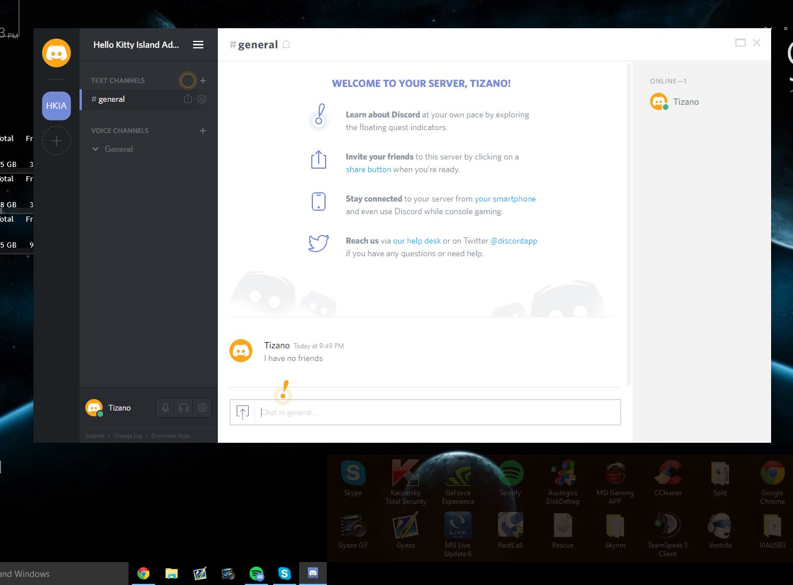Join the General voice channel
The height and width of the screenshot is (585, 793).
point(119,149)
